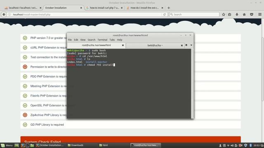The height and width of the screenshot is (148, 264).
Task: Click the site info icon in URL bar
Action: click(9, 14)
